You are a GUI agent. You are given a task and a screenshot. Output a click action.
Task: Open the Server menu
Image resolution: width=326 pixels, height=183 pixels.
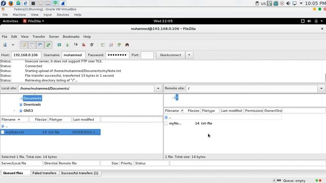click(54, 37)
